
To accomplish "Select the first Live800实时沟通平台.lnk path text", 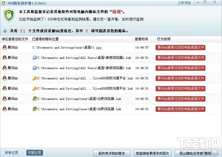I will (85, 78).
